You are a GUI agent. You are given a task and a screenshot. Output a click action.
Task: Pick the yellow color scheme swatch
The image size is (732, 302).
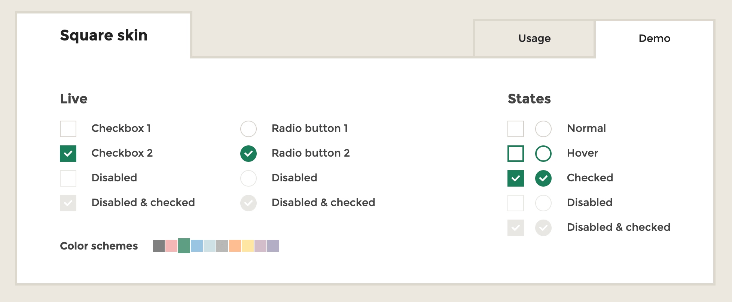point(248,246)
